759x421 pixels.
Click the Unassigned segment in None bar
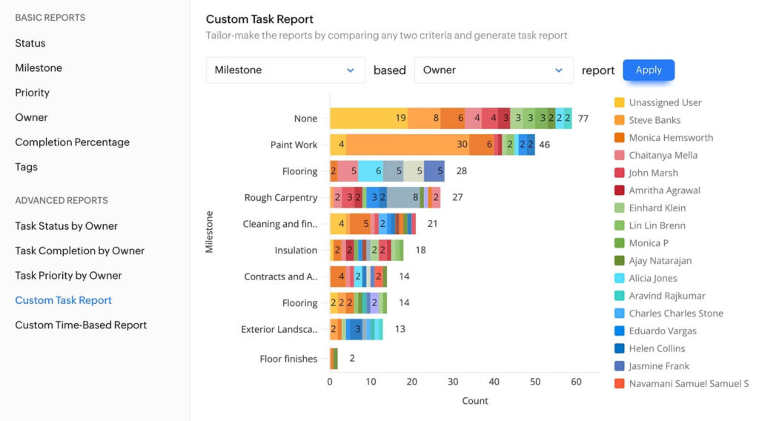point(368,118)
